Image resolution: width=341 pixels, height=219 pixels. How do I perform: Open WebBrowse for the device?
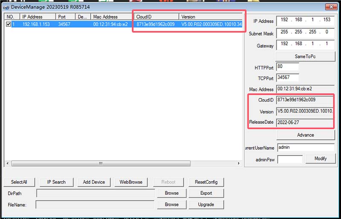131,182
